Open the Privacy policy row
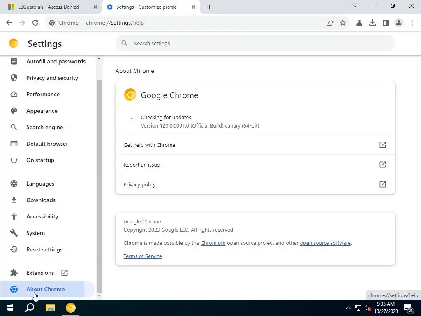The image size is (421, 316). (255, 184)
